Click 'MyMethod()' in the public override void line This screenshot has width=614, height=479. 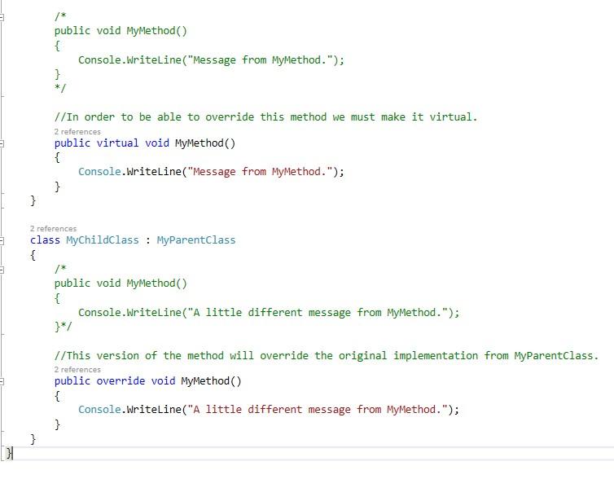[211, 380]
